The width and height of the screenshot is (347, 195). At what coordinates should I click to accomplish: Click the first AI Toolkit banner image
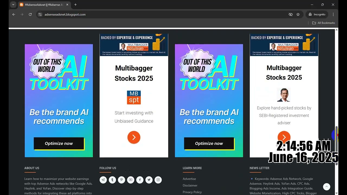click(59, 101)
